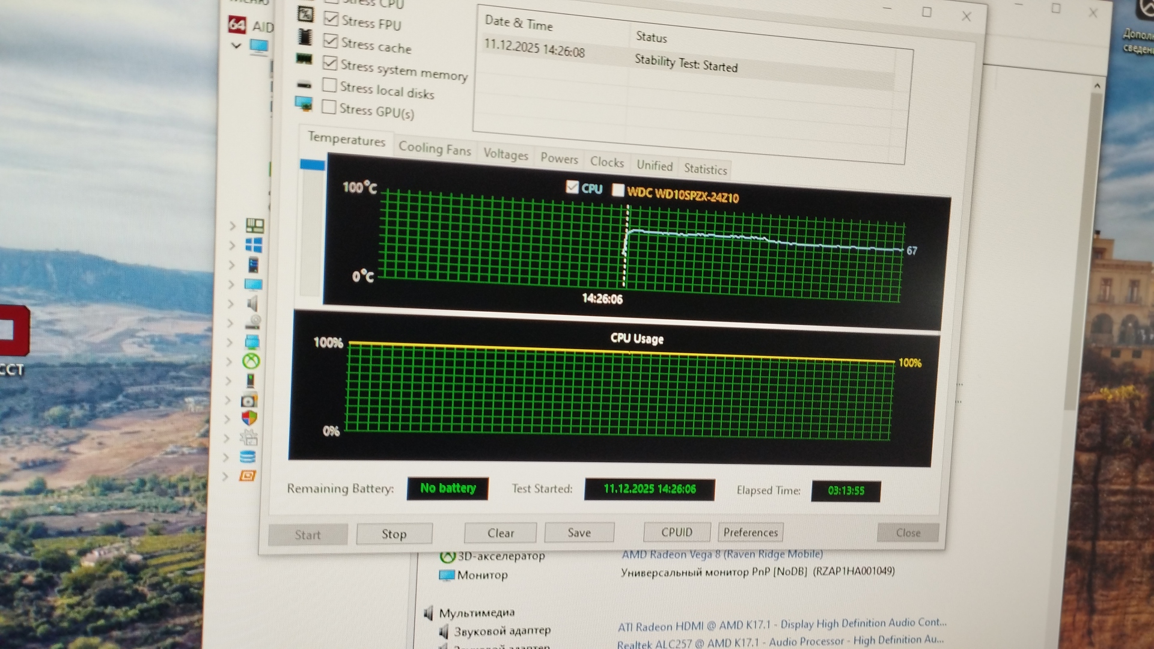The image size is (1154, 649).
Task: Click the Preferences button
Action: coord(750,532)
